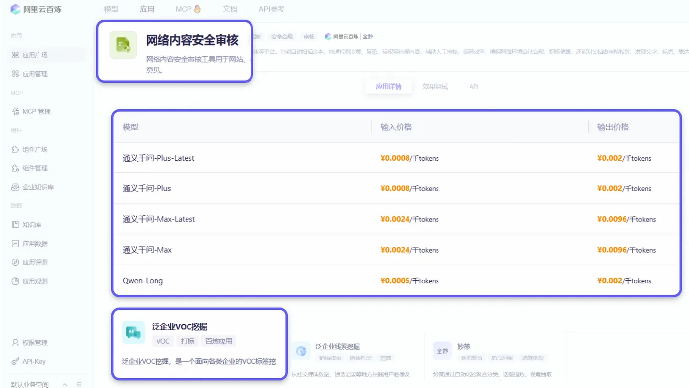
Task: Expand the 默认业务空间 workspace chevron
Action: click(65, 384)
